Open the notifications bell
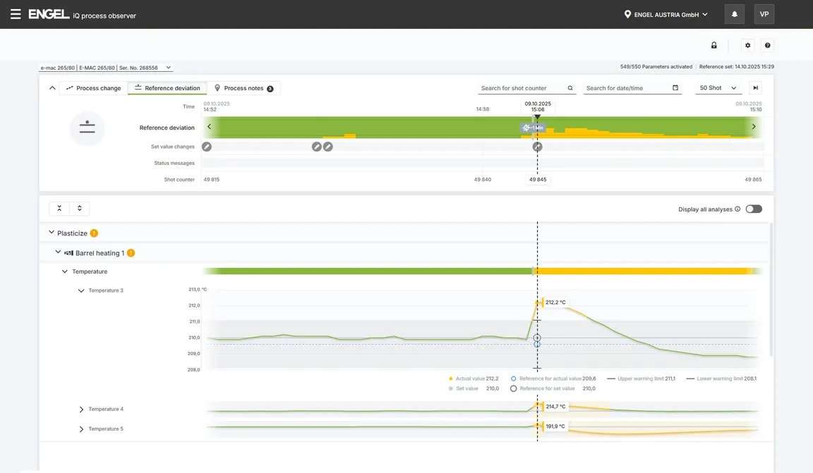The image size is (813, 473). click(734, 14)
